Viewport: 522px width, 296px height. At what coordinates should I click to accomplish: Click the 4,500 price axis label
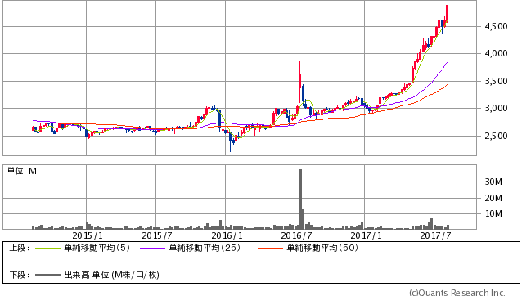[497, 27]
